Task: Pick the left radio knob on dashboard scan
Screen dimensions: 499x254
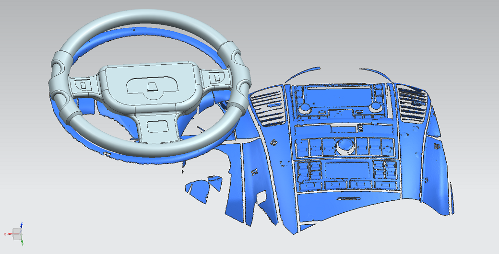Action: (x=305, y=109)
